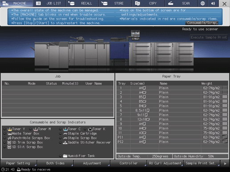Viewport: 230px width, 172px height.
Task: Select the Staple Cartridge indicator lamp
Action: 60,133
